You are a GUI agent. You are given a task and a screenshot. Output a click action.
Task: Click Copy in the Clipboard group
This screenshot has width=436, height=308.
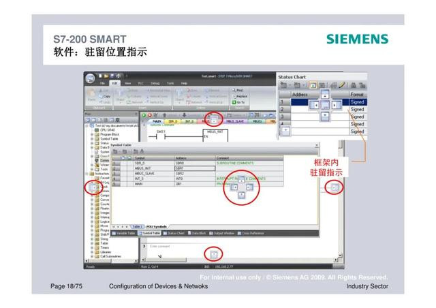point(104,96)
